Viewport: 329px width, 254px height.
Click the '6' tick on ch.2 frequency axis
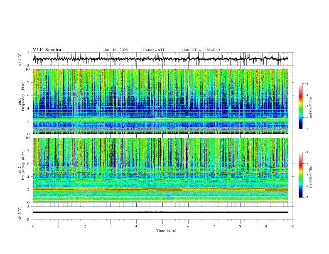point(29,164)
